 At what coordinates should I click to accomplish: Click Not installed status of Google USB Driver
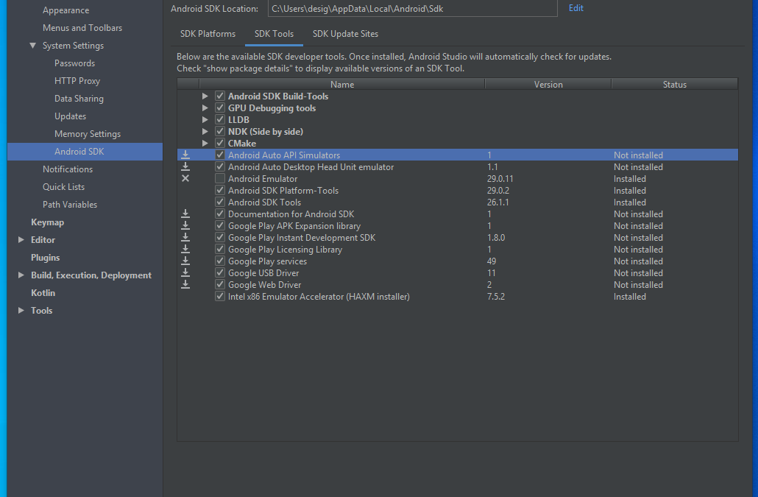coord(638,272)
